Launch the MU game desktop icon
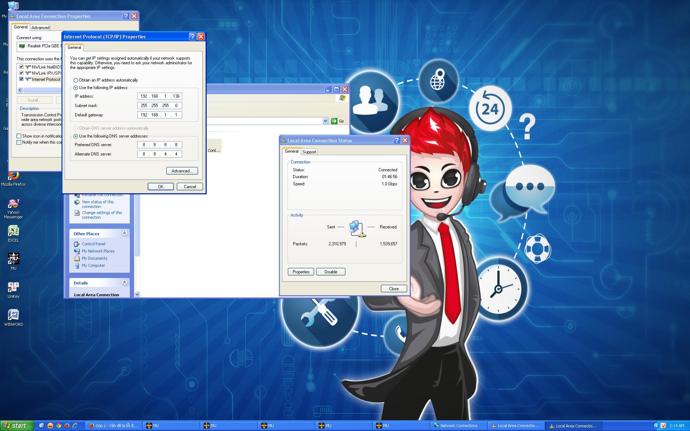Viewport: 690px width, 431px height. click(x=13, y=261)
